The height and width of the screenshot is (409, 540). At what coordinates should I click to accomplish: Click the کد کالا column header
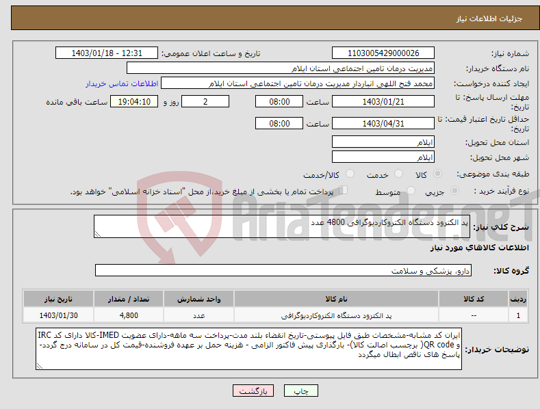(x=474, y=299)
